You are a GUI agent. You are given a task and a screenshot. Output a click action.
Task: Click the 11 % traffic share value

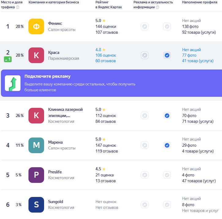click(20, 145)
